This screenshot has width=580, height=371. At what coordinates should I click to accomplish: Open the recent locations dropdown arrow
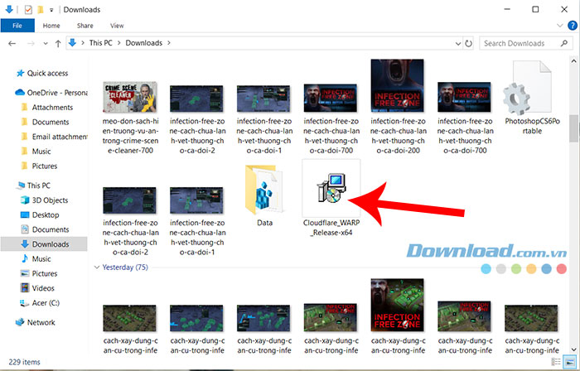pos(42,43)
